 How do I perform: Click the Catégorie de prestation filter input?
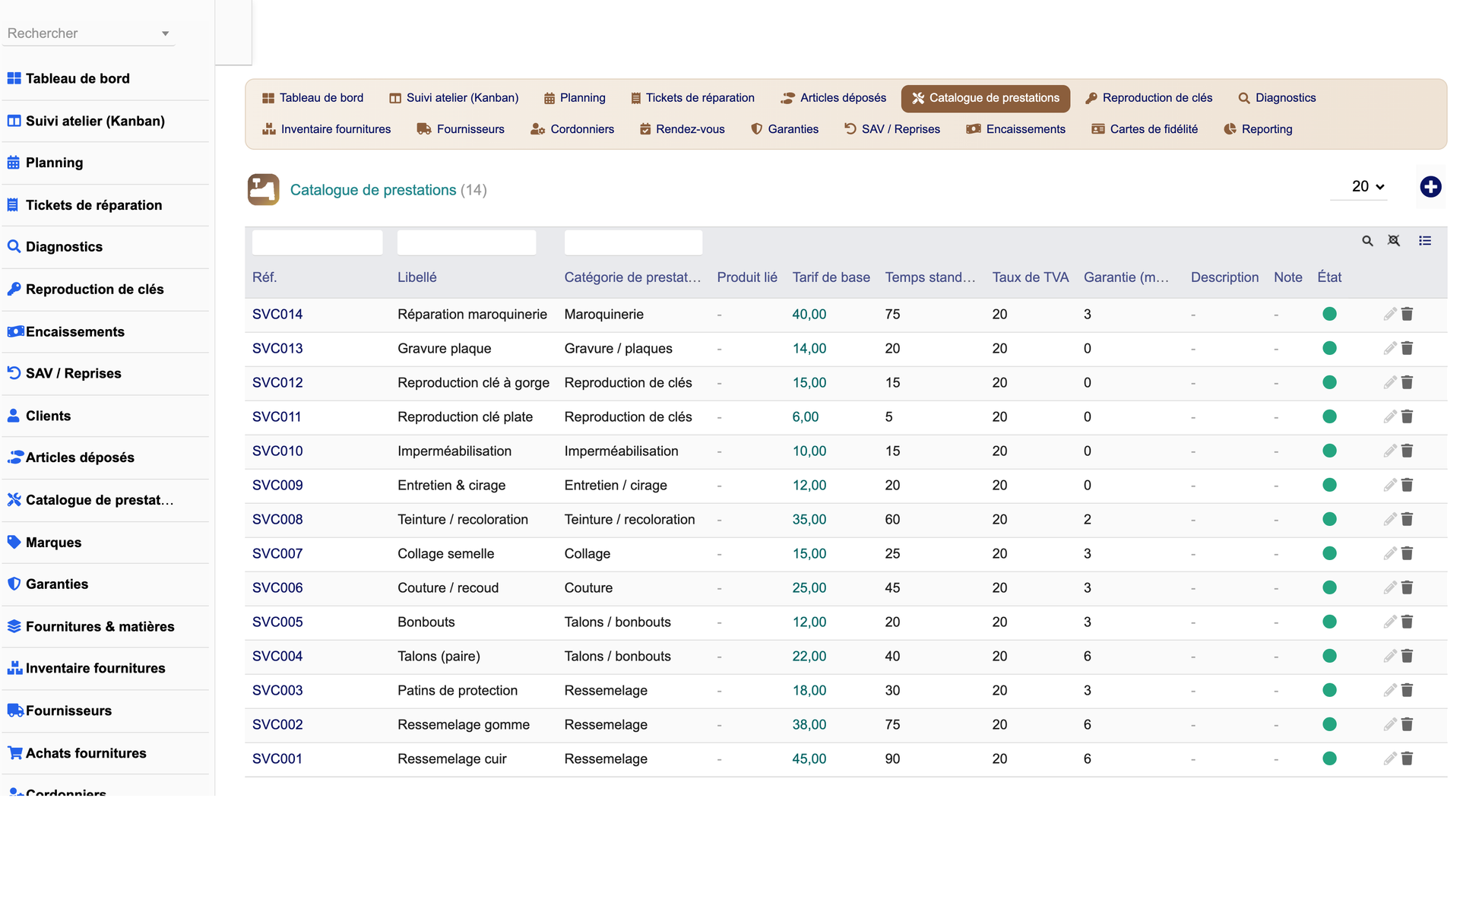pyautogui.click(x=633, y=242)
